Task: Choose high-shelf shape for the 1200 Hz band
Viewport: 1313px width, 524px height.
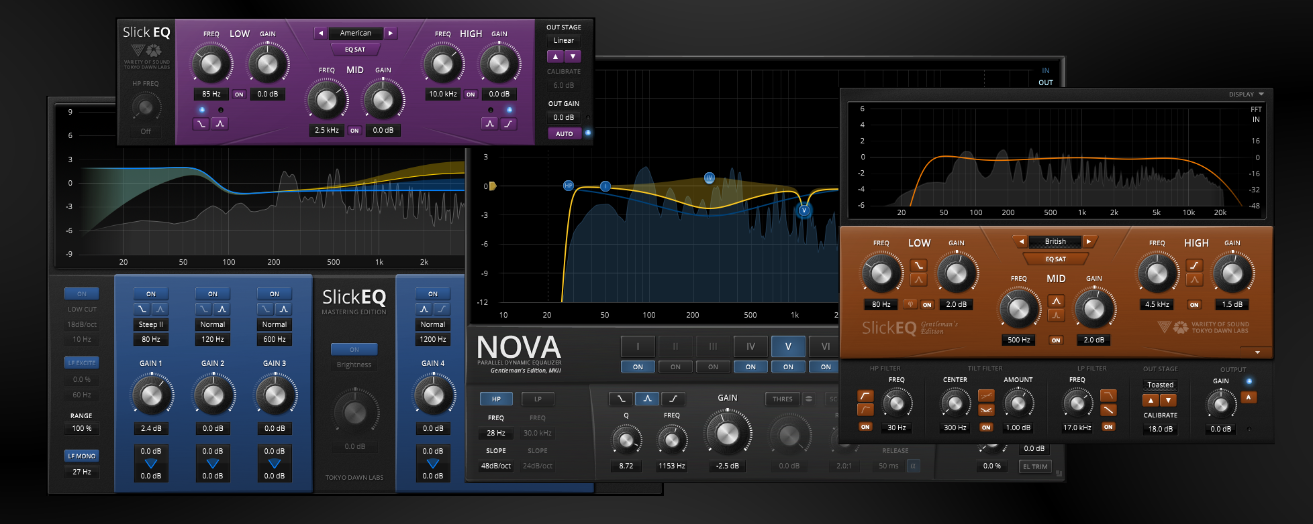Action: (x=442, y=309)
